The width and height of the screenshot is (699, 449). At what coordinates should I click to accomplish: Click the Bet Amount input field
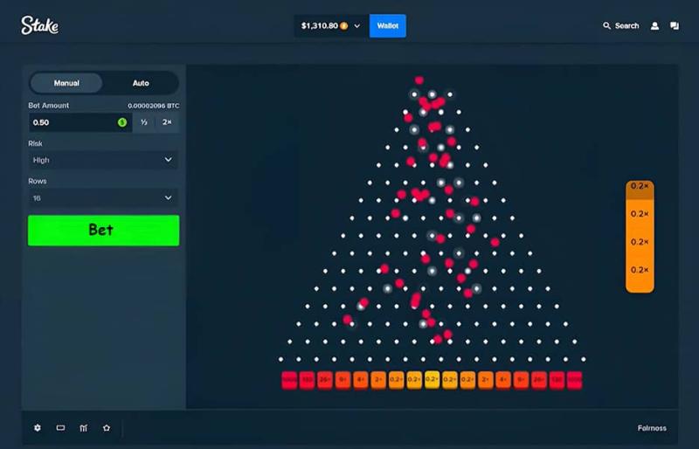pyautogui.click(x=74, y=122)
